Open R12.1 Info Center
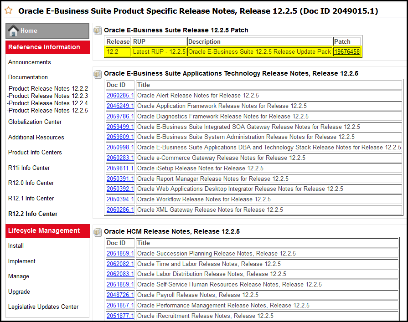 pyautogui.click(x=31, y=198)
